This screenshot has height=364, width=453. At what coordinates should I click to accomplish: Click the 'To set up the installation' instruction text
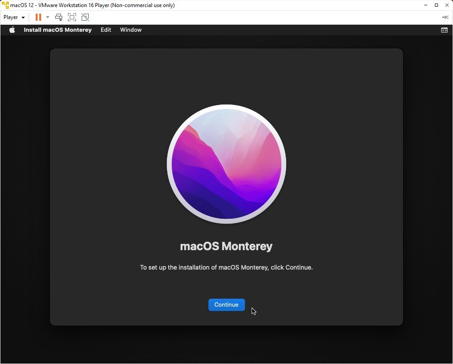tap(226, 267)
